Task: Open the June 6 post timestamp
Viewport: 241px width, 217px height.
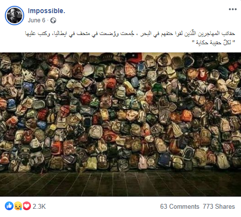Action: [x=36, y=20]
